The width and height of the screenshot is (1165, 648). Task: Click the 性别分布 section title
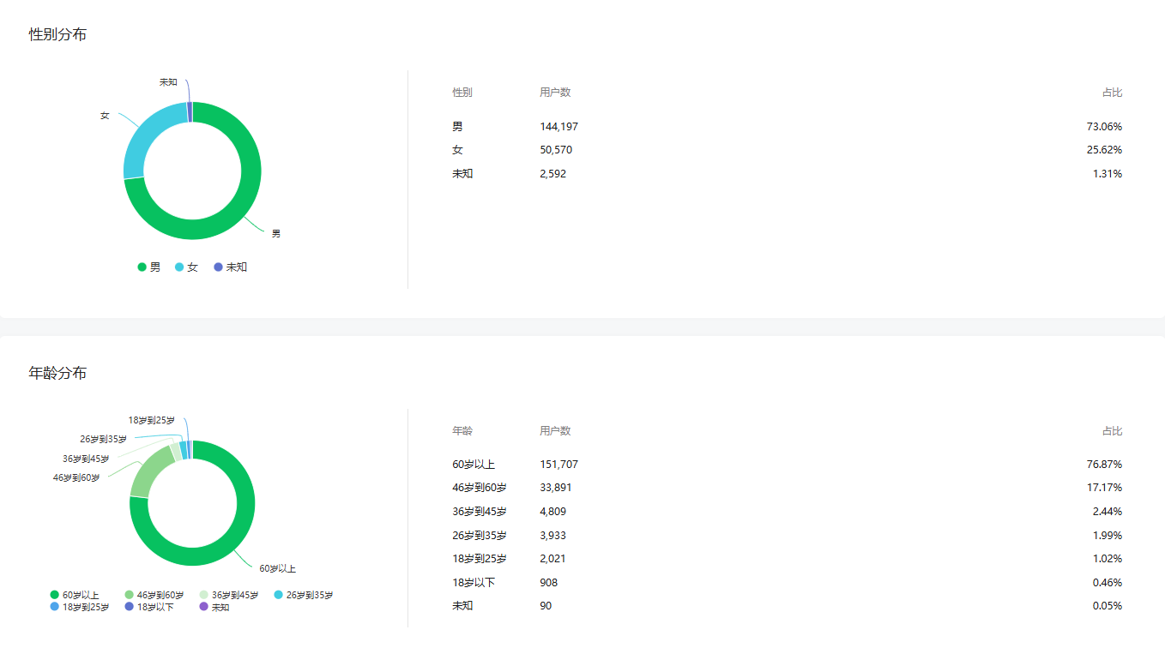[57, 35]
